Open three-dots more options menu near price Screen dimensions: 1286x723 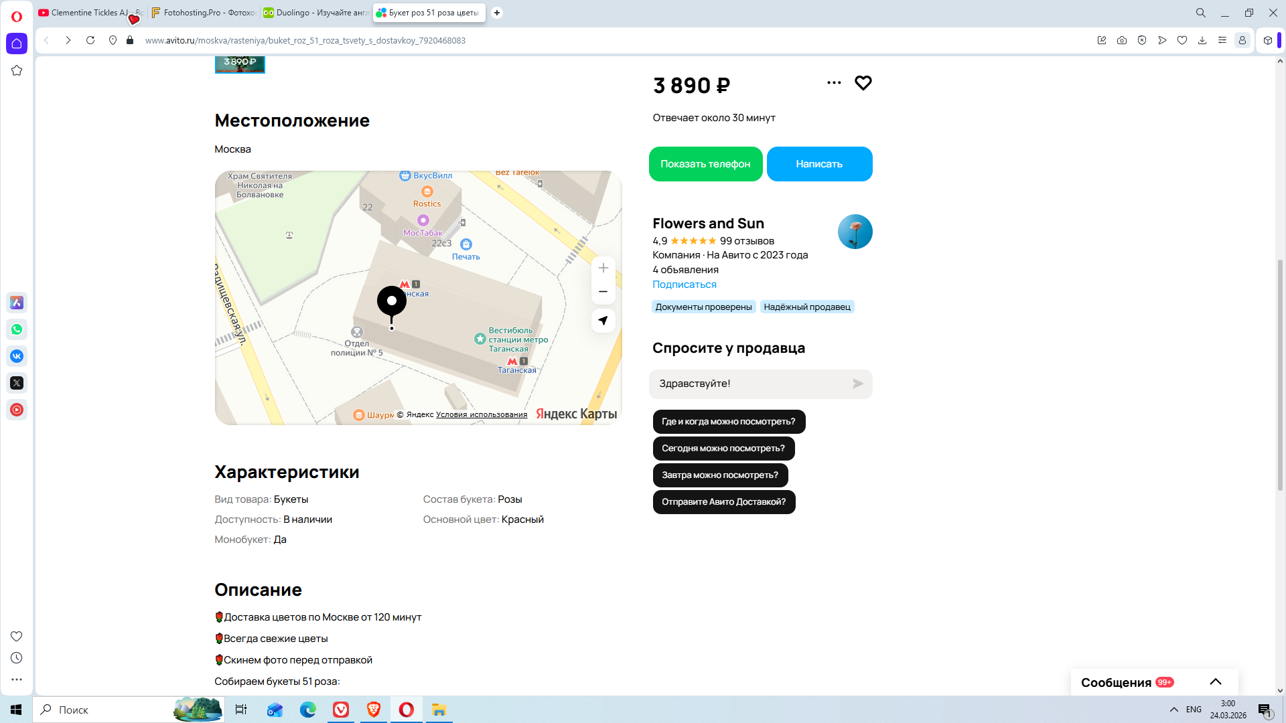(x=834, y=83)
